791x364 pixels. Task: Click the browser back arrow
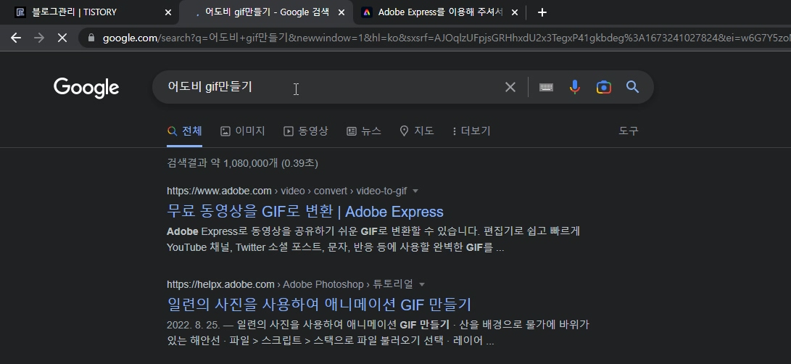click(16, 38)
